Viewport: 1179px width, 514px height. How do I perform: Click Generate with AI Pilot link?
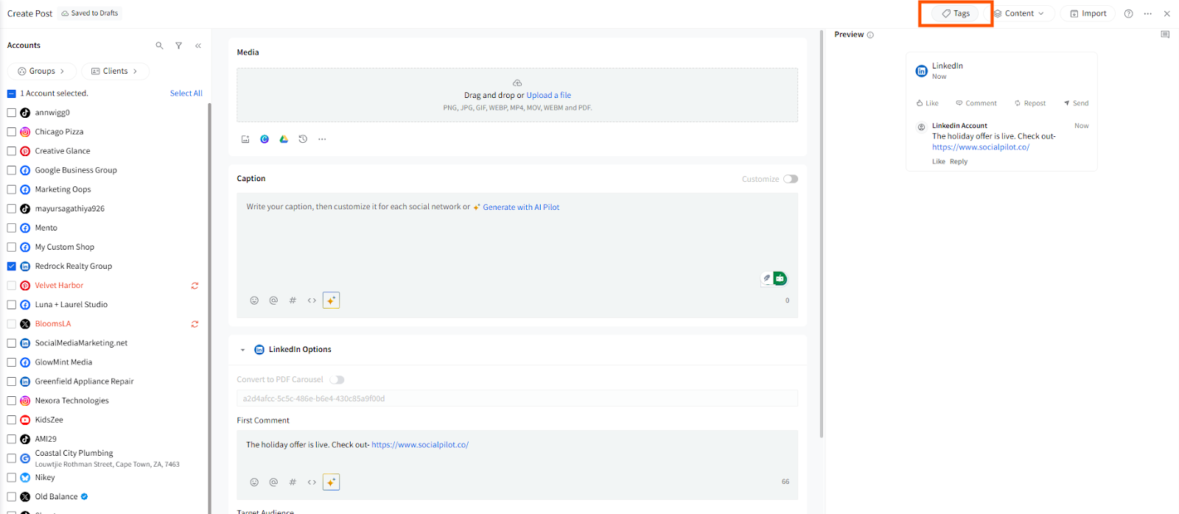(x=521, y=208)
